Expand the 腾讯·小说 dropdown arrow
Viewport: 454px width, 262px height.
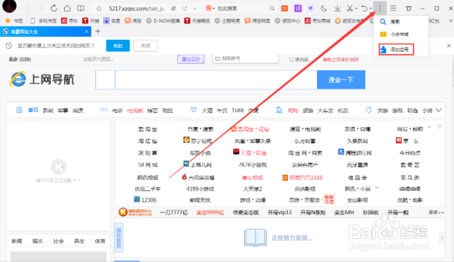pyautogui.click(x=377, y=187)
